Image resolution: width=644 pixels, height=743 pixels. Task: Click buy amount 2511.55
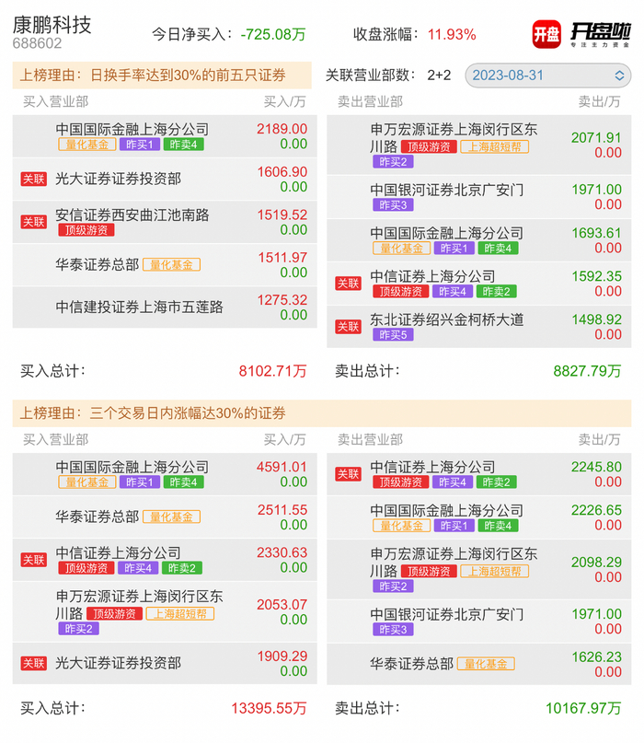pos(282,510)
